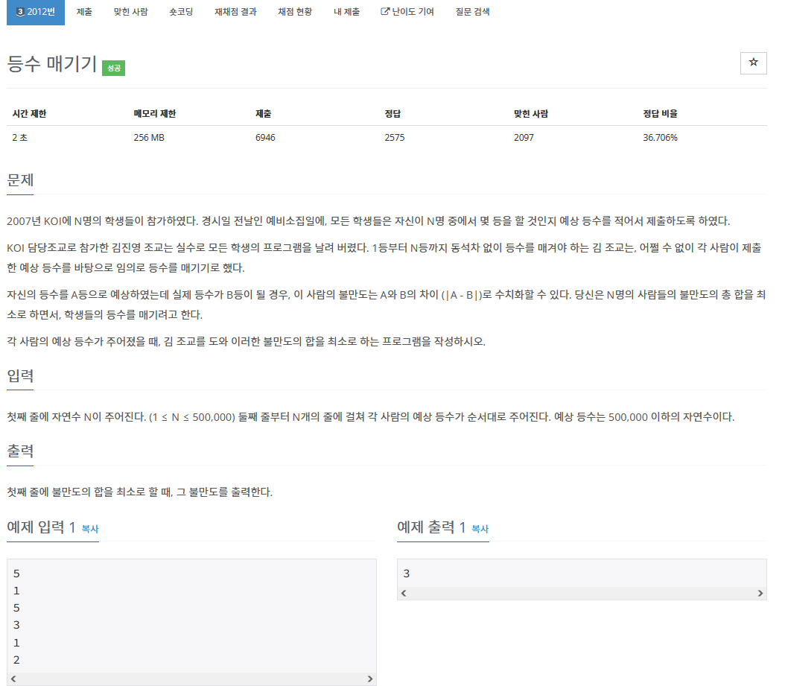
Task: Click the 등수 매기기 problem title
Action: (51, 63)
